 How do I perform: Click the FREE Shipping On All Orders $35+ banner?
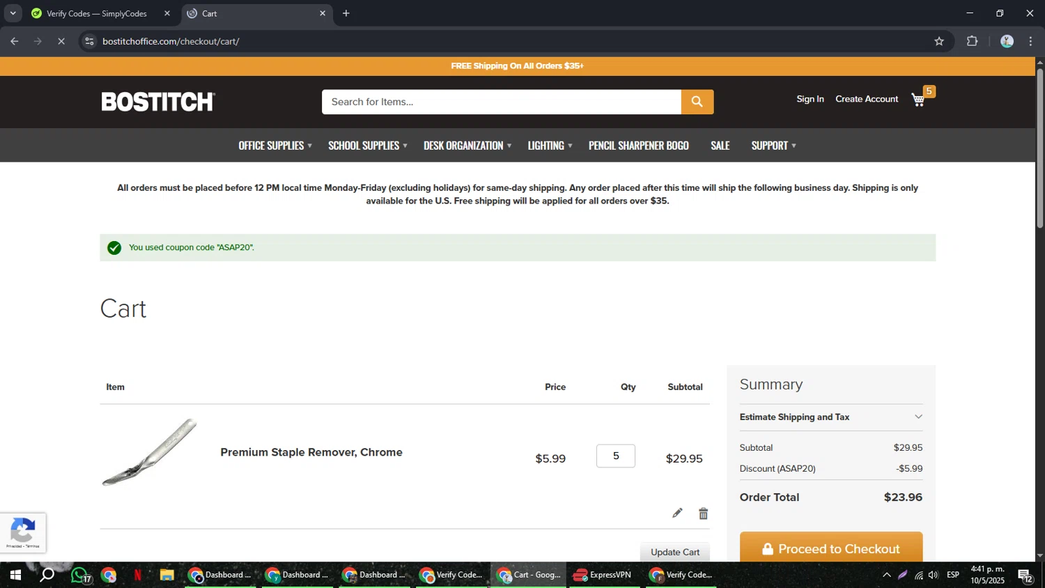[x=517, y=66]
